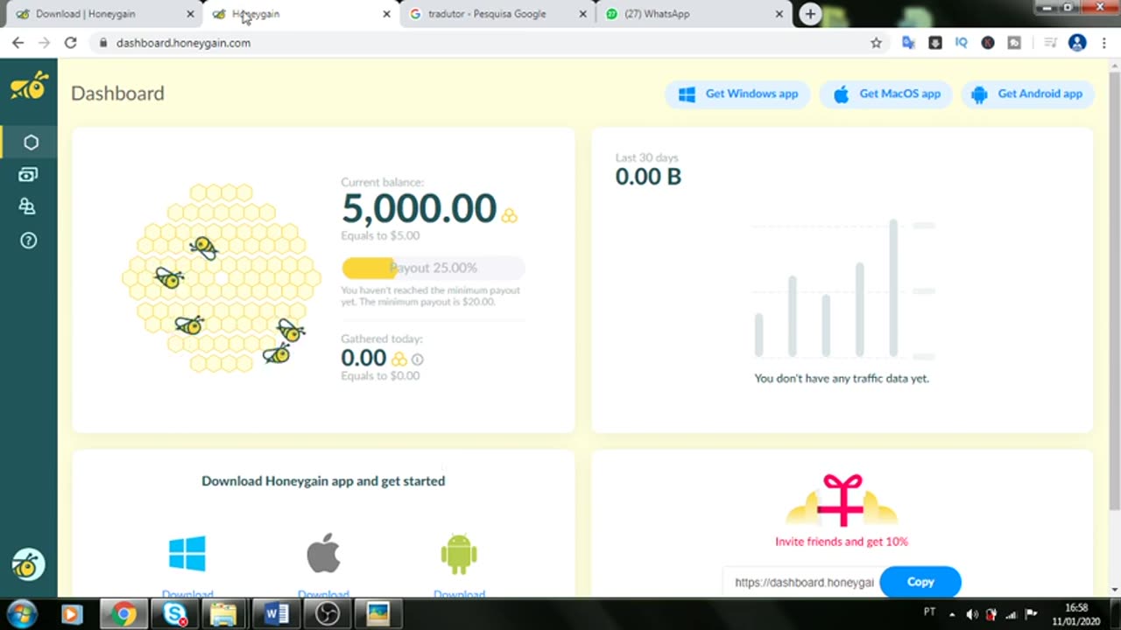Click the 5,000.00 current balance value
1121x630 pixels.
(419, 209)
